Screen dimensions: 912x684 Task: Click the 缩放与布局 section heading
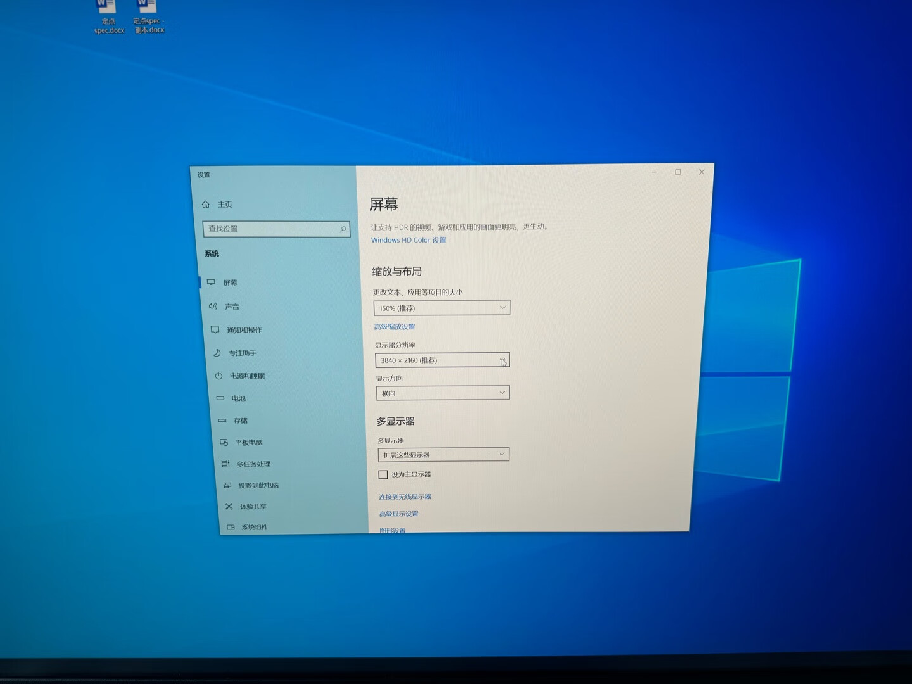[396, 271]
